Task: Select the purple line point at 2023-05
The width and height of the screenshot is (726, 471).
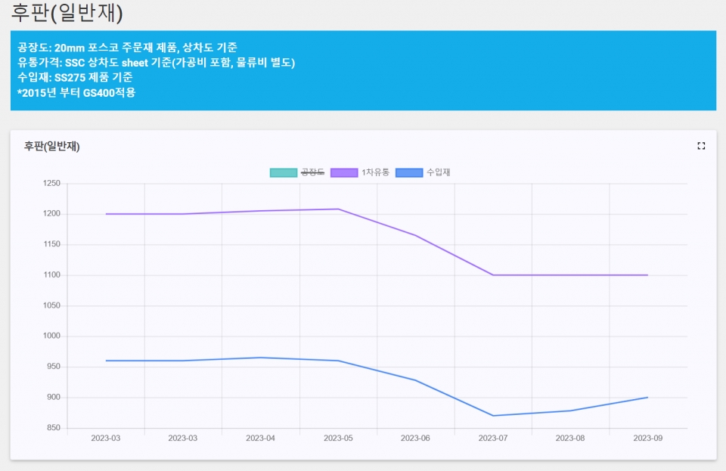Action: point(338,209)
